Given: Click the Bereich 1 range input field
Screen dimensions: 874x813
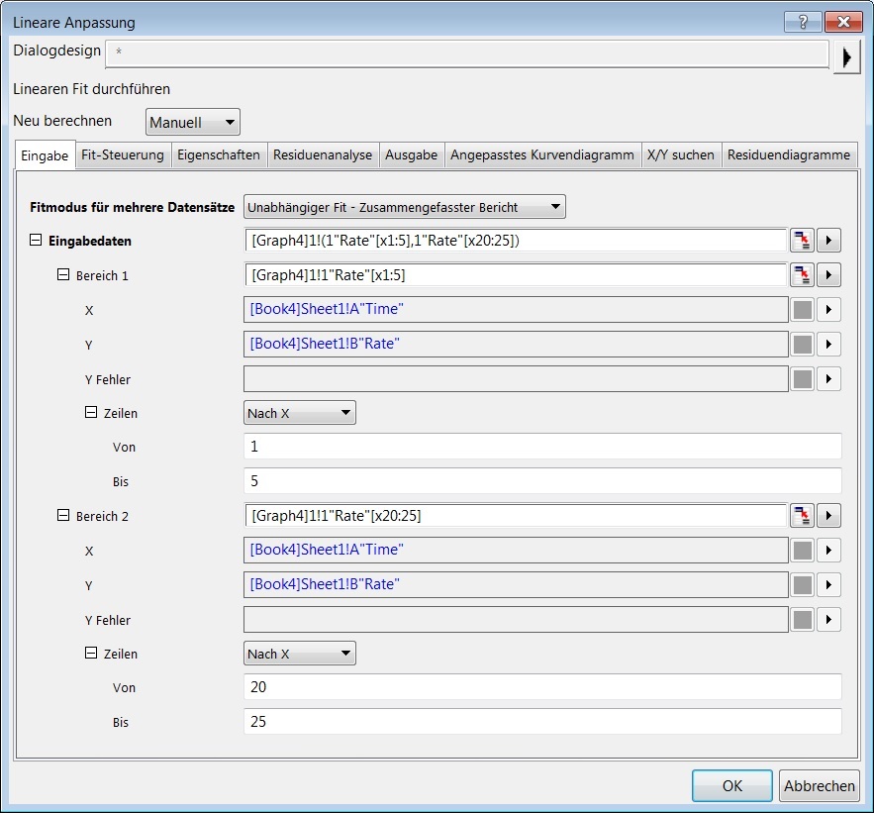Looking at the screenshot, I should point(516,275).
